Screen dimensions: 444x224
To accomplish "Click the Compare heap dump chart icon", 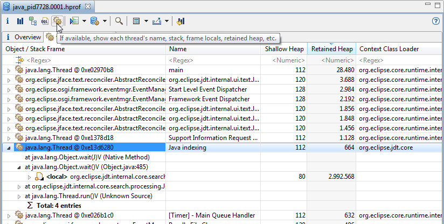I will [x=181, y=22].
